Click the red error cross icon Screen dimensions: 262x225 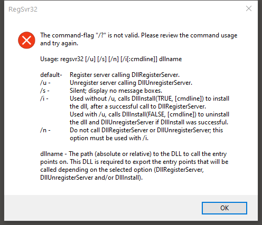[26, 40]
